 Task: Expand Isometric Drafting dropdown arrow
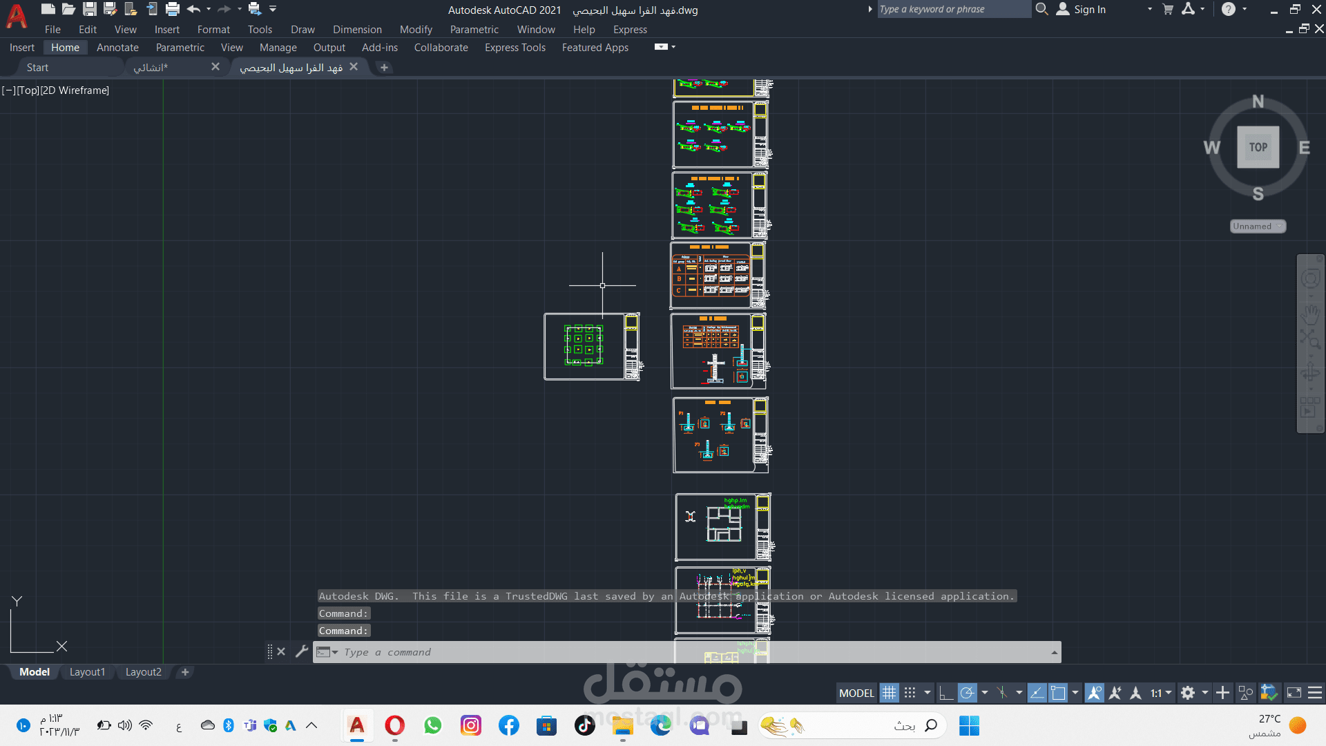[1019, 693]
